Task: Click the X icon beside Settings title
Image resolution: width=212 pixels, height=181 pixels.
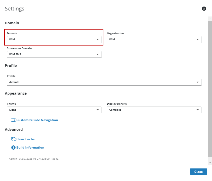Action: 204,9
